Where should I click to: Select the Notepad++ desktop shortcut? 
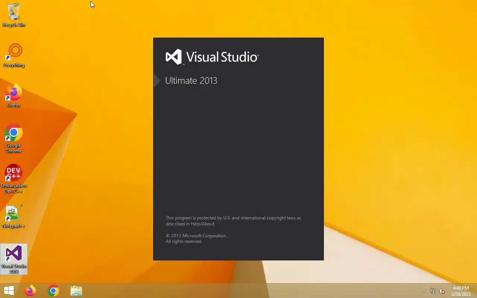click(14, 216)
